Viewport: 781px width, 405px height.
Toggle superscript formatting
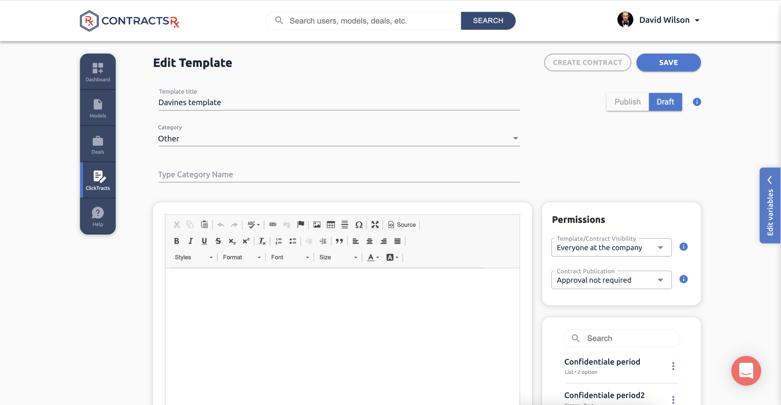point(246,241)
